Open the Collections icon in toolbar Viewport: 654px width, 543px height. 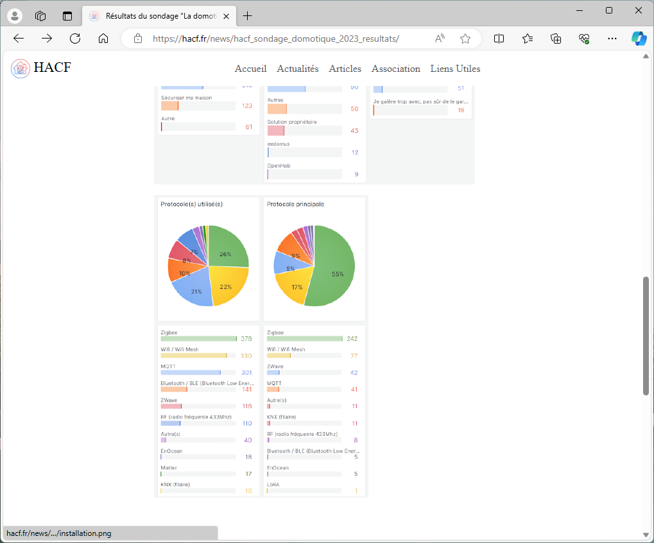click(556, 39)
